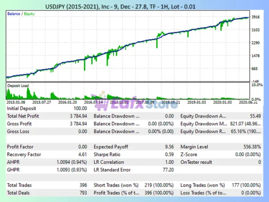Click the AHPR value 1.0094 (0.94%)
This screenshot has width=269, height=202.
(x=72, y=162)
